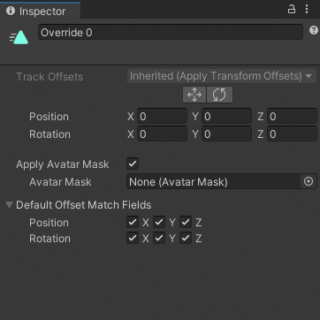Open the Track Offsets dropdown
Screen dimensions: 320x320
pos(222,76)
